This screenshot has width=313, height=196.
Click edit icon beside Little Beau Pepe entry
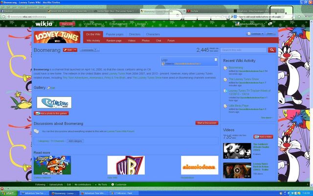click(x=225, y=106)
